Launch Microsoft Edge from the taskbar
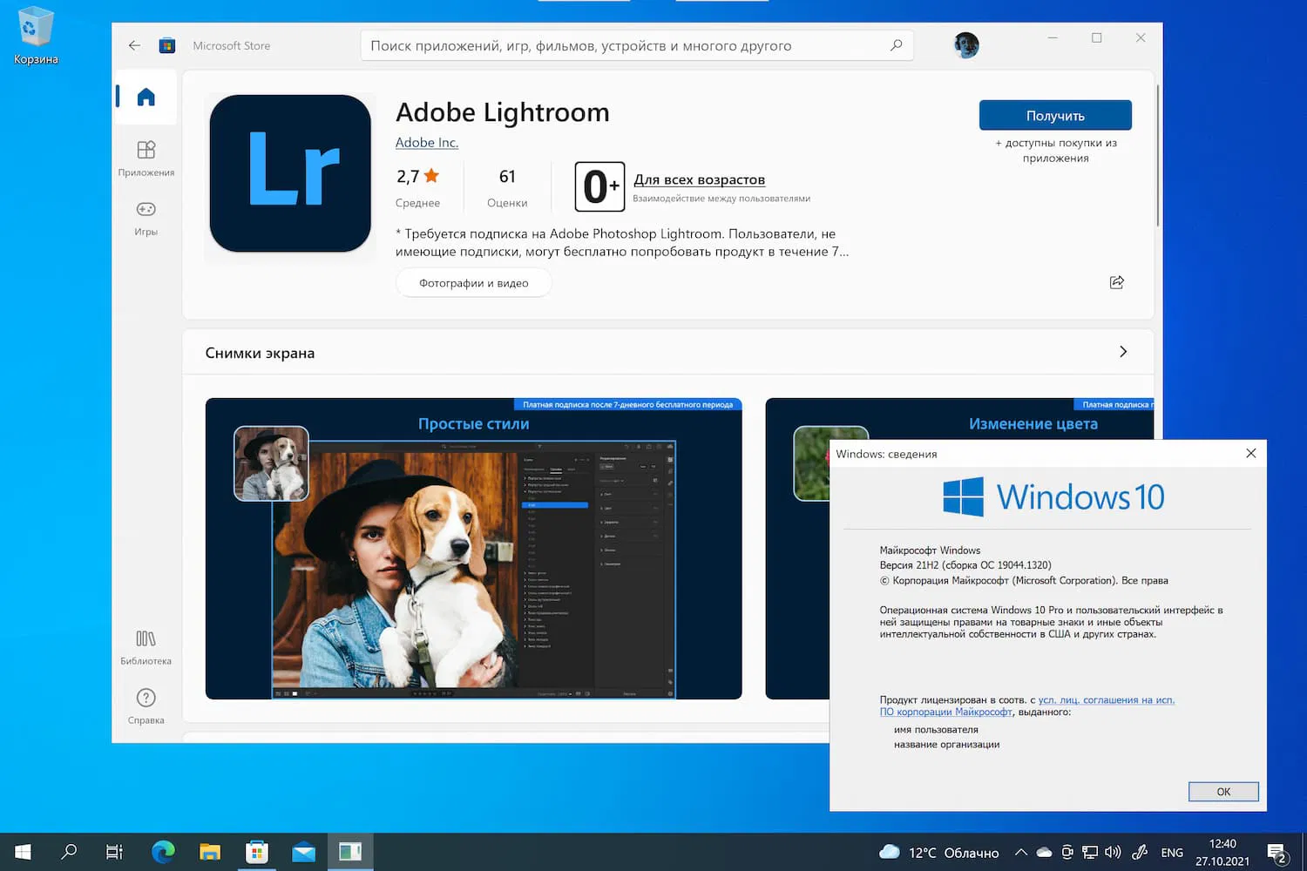1307x871 pixels. 163,852
